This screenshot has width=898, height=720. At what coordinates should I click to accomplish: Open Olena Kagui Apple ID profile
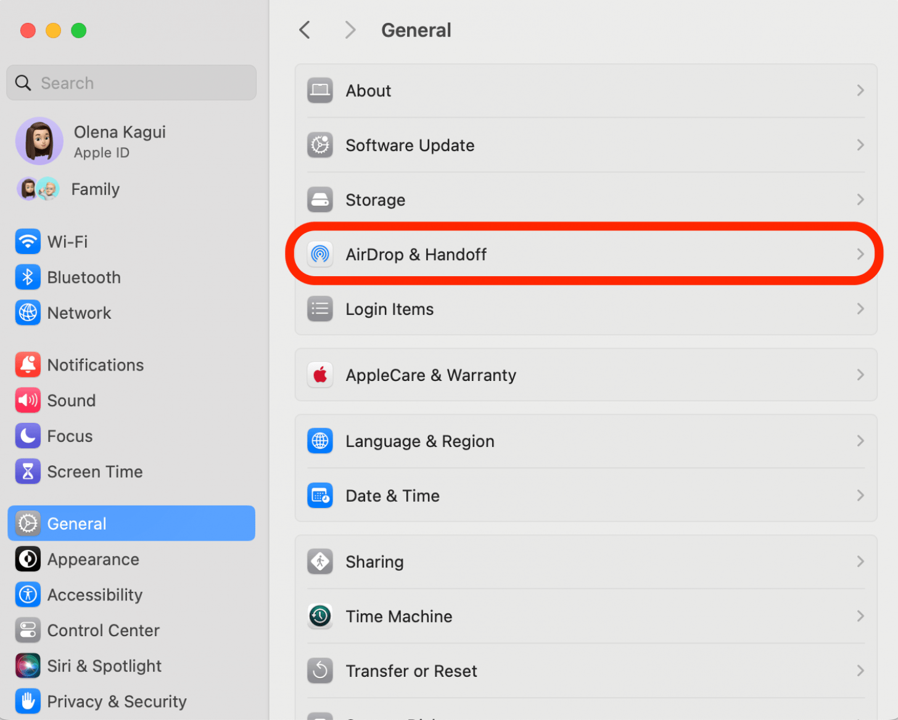(120, 141)
